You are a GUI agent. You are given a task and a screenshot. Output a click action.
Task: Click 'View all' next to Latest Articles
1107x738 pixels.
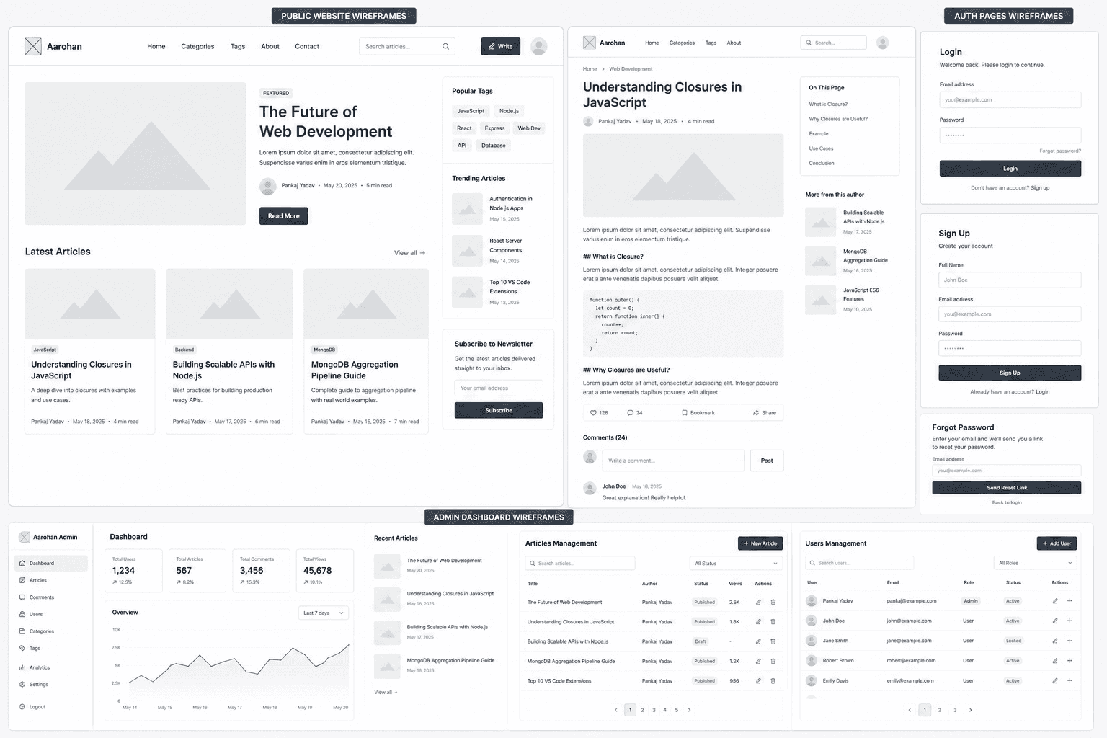coord(409,253)
